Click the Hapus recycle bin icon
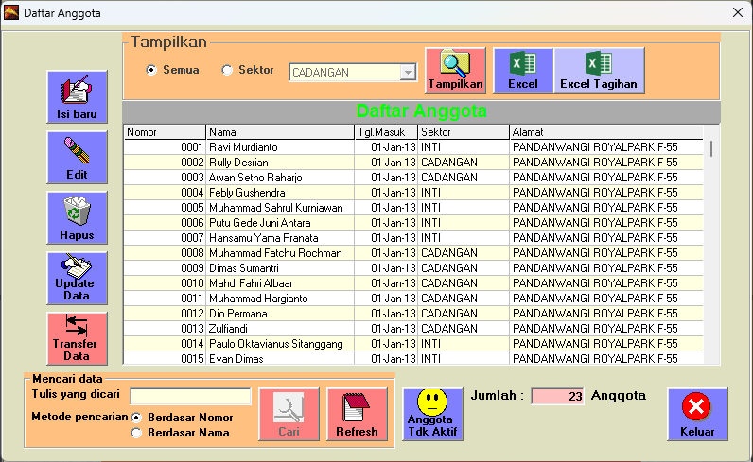 point(77,218)
